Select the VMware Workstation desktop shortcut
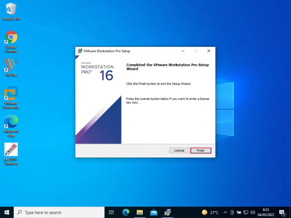The image size is (291, 218). click(11, 98)
